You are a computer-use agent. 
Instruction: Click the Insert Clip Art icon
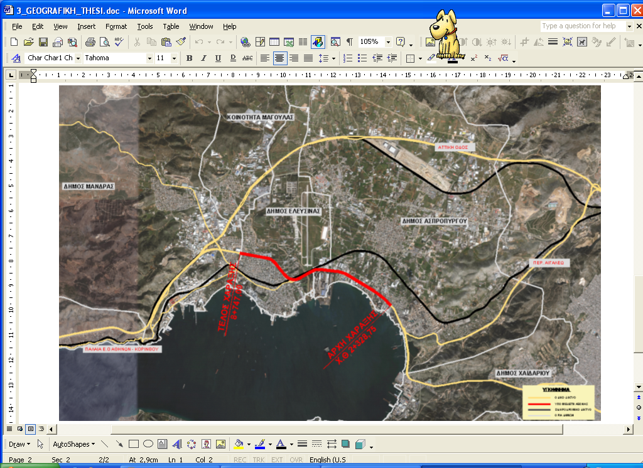[x=206, y=444]
